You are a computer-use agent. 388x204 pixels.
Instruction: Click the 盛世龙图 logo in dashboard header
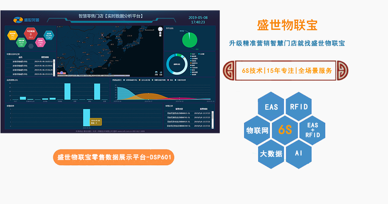click(x=26, y=20)
